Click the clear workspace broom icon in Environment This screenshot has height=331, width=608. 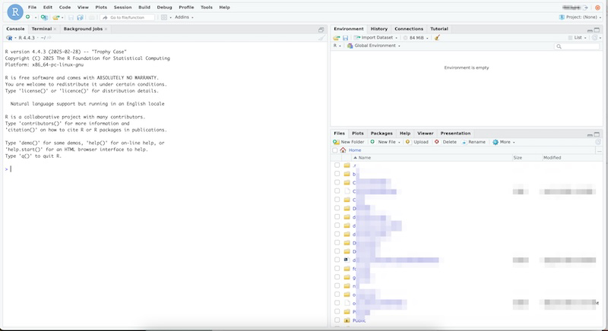438,37
